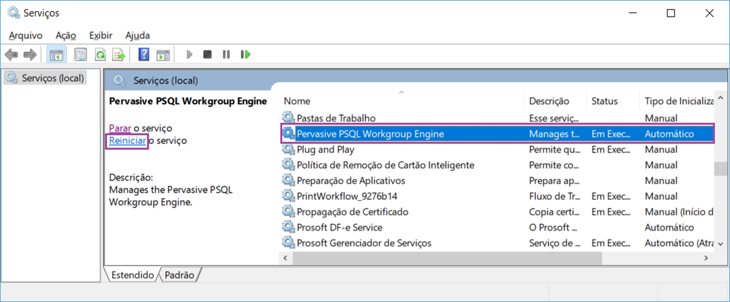Click the Start Service play icon
730x302 pixels.
point(189,55)
